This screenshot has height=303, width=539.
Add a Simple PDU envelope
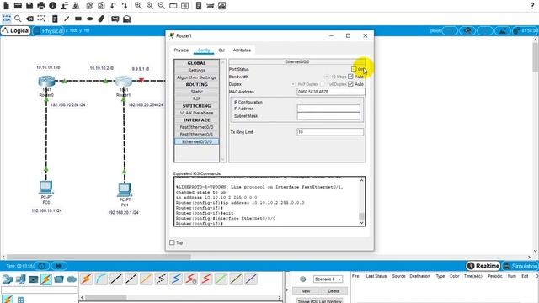point(115,19)
